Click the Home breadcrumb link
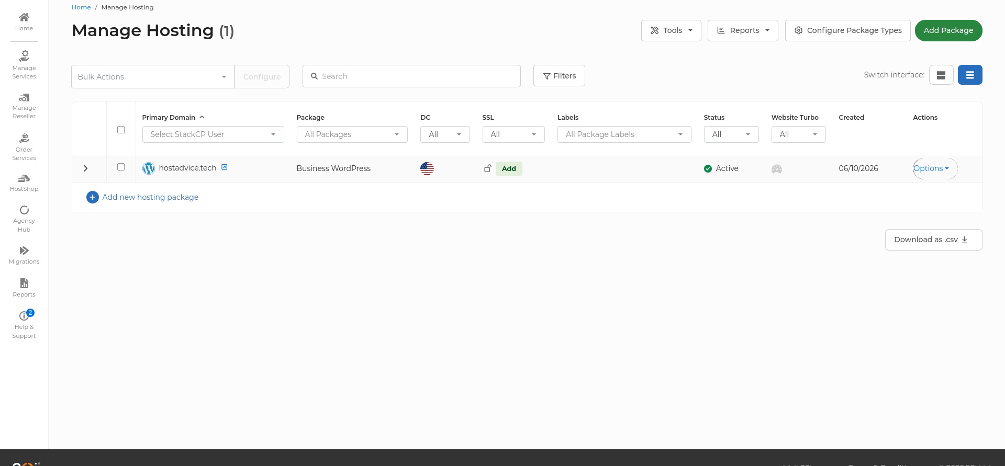Image resolution: width=1005 pixels, height=466 pixels. tap(81, 7)
